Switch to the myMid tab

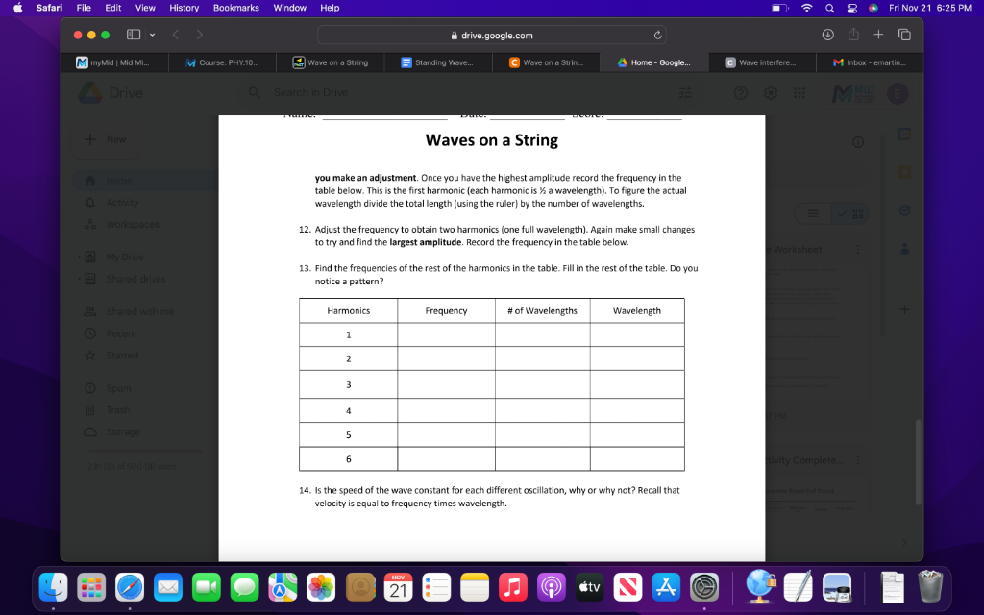[114, 62]
